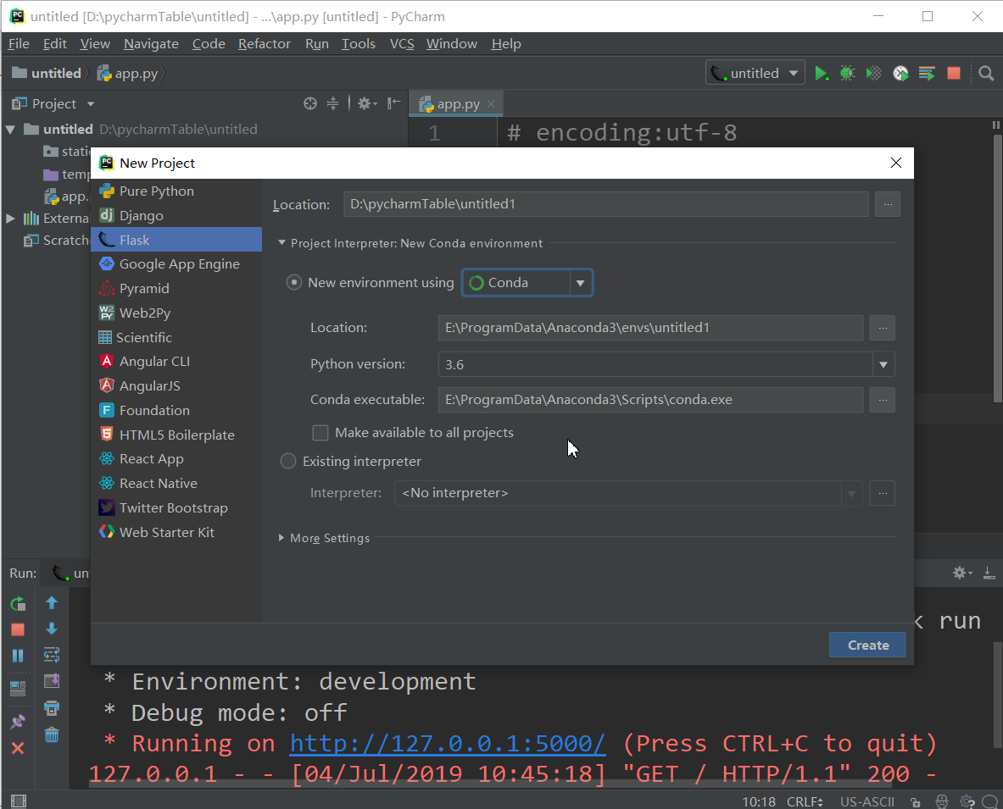Collapse all in Project panel
The width and height of the screenshot is (1003, 809).
tap(332, 103)
